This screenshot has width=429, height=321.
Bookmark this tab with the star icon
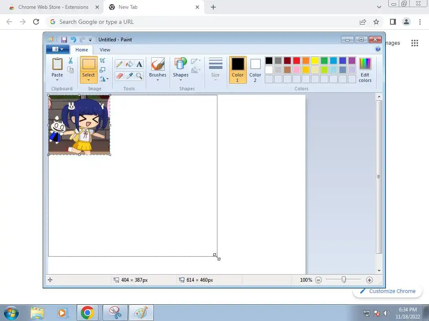[376, 22]
